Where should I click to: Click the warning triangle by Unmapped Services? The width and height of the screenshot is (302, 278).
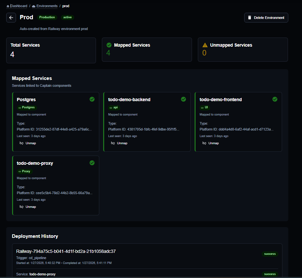pos(205,45)
